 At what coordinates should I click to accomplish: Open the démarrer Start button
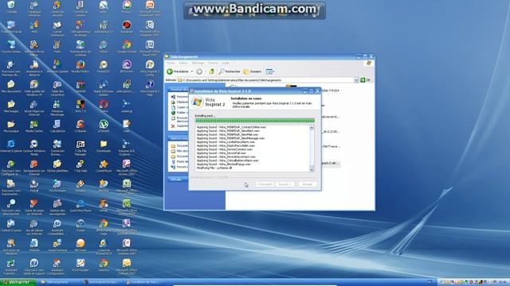[x=18, y=282]
